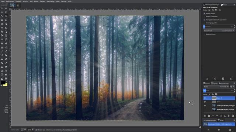Image resolution: width=236 pixels, height=132 pixels.
Task: Set selection mode to subtract from selection
Action: coord(216,10)
